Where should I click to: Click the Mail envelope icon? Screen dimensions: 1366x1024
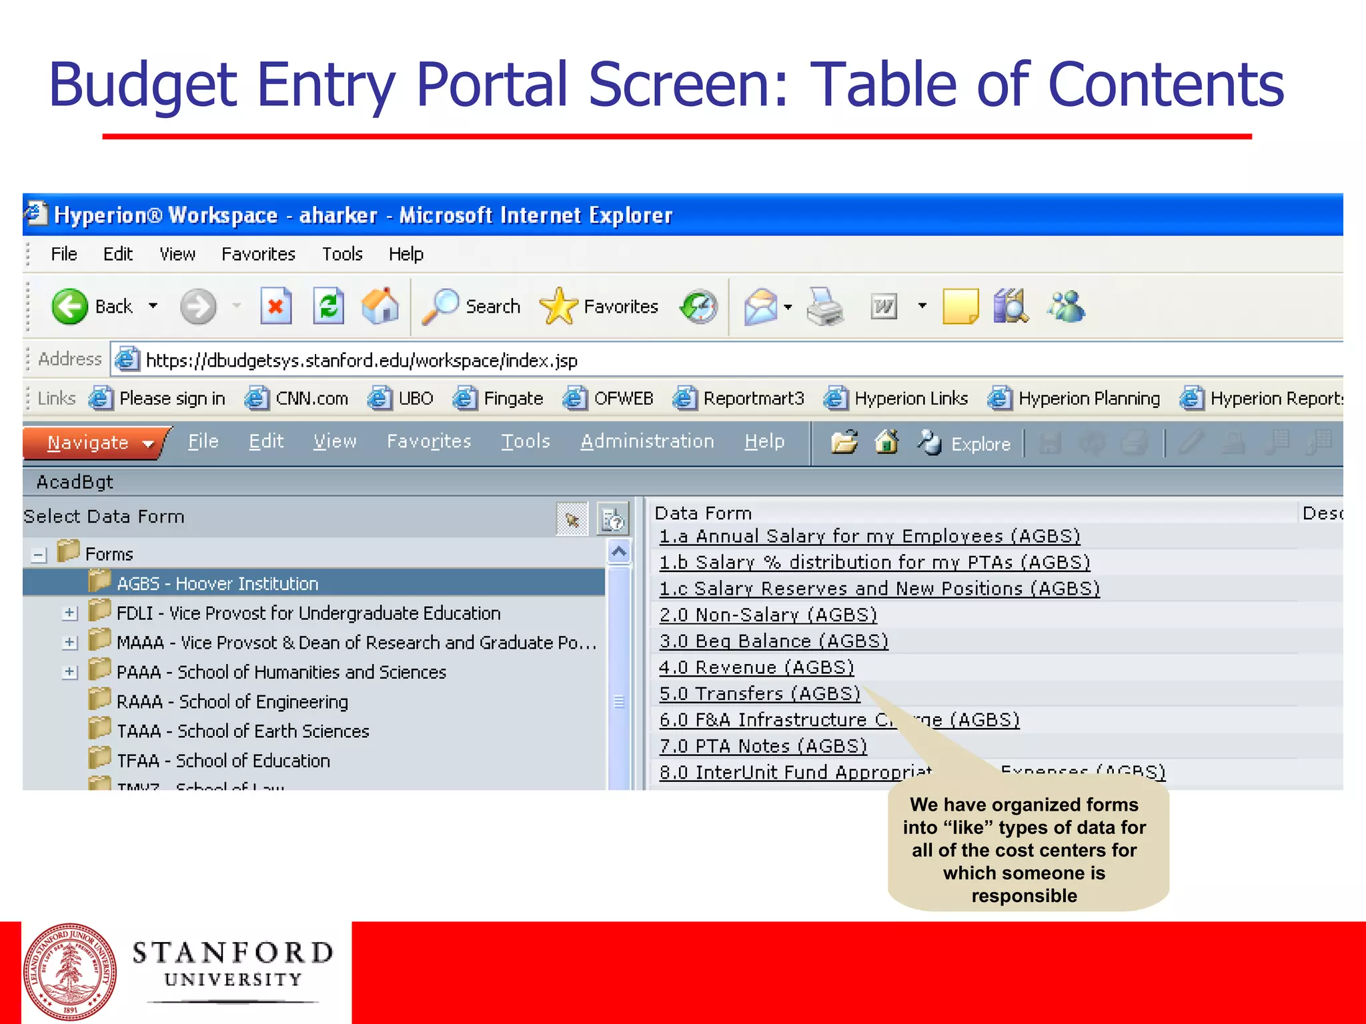point(761,307)
